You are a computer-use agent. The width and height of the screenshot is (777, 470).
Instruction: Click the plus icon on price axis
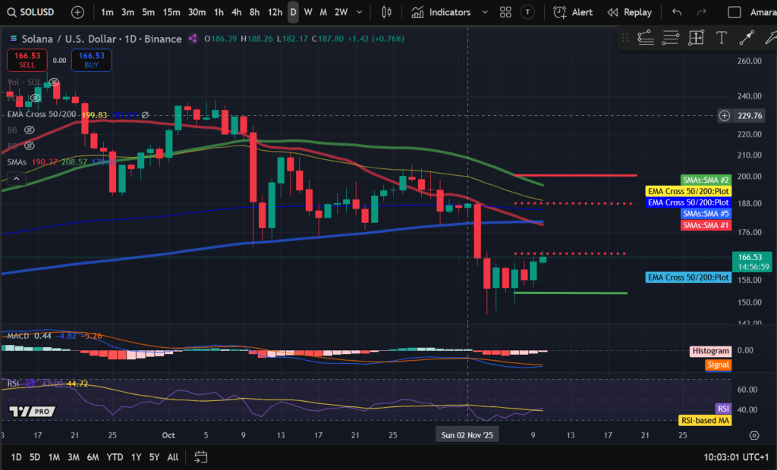click(725, 116)
